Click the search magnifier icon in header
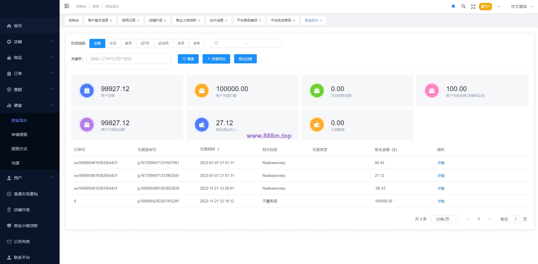The image size is (538, 264). [463, 6]
